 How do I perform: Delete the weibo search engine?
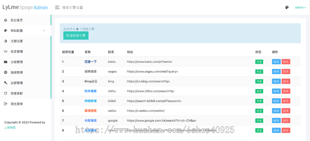click(286, 111)
